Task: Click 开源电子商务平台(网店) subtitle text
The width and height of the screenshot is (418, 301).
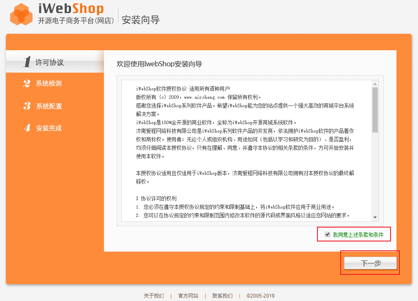Action: pos(76,21)
